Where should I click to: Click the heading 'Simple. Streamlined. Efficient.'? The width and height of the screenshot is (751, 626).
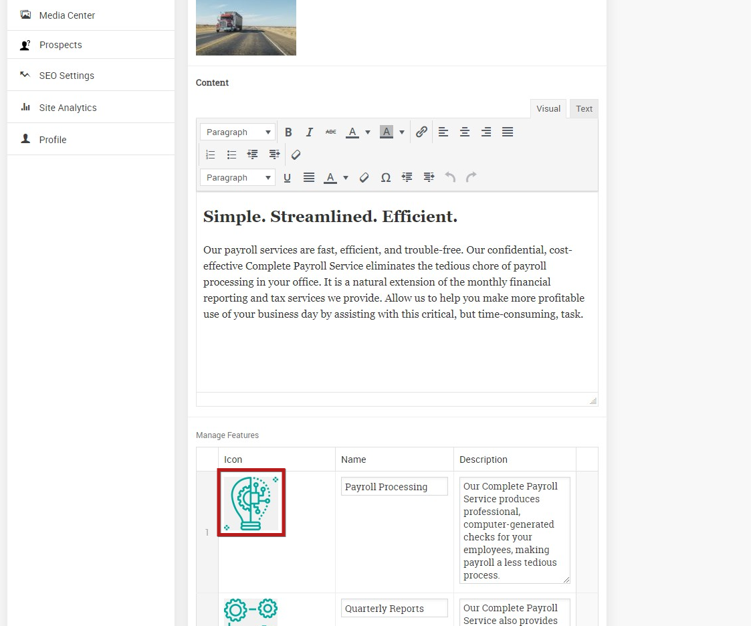pos(330,217)
